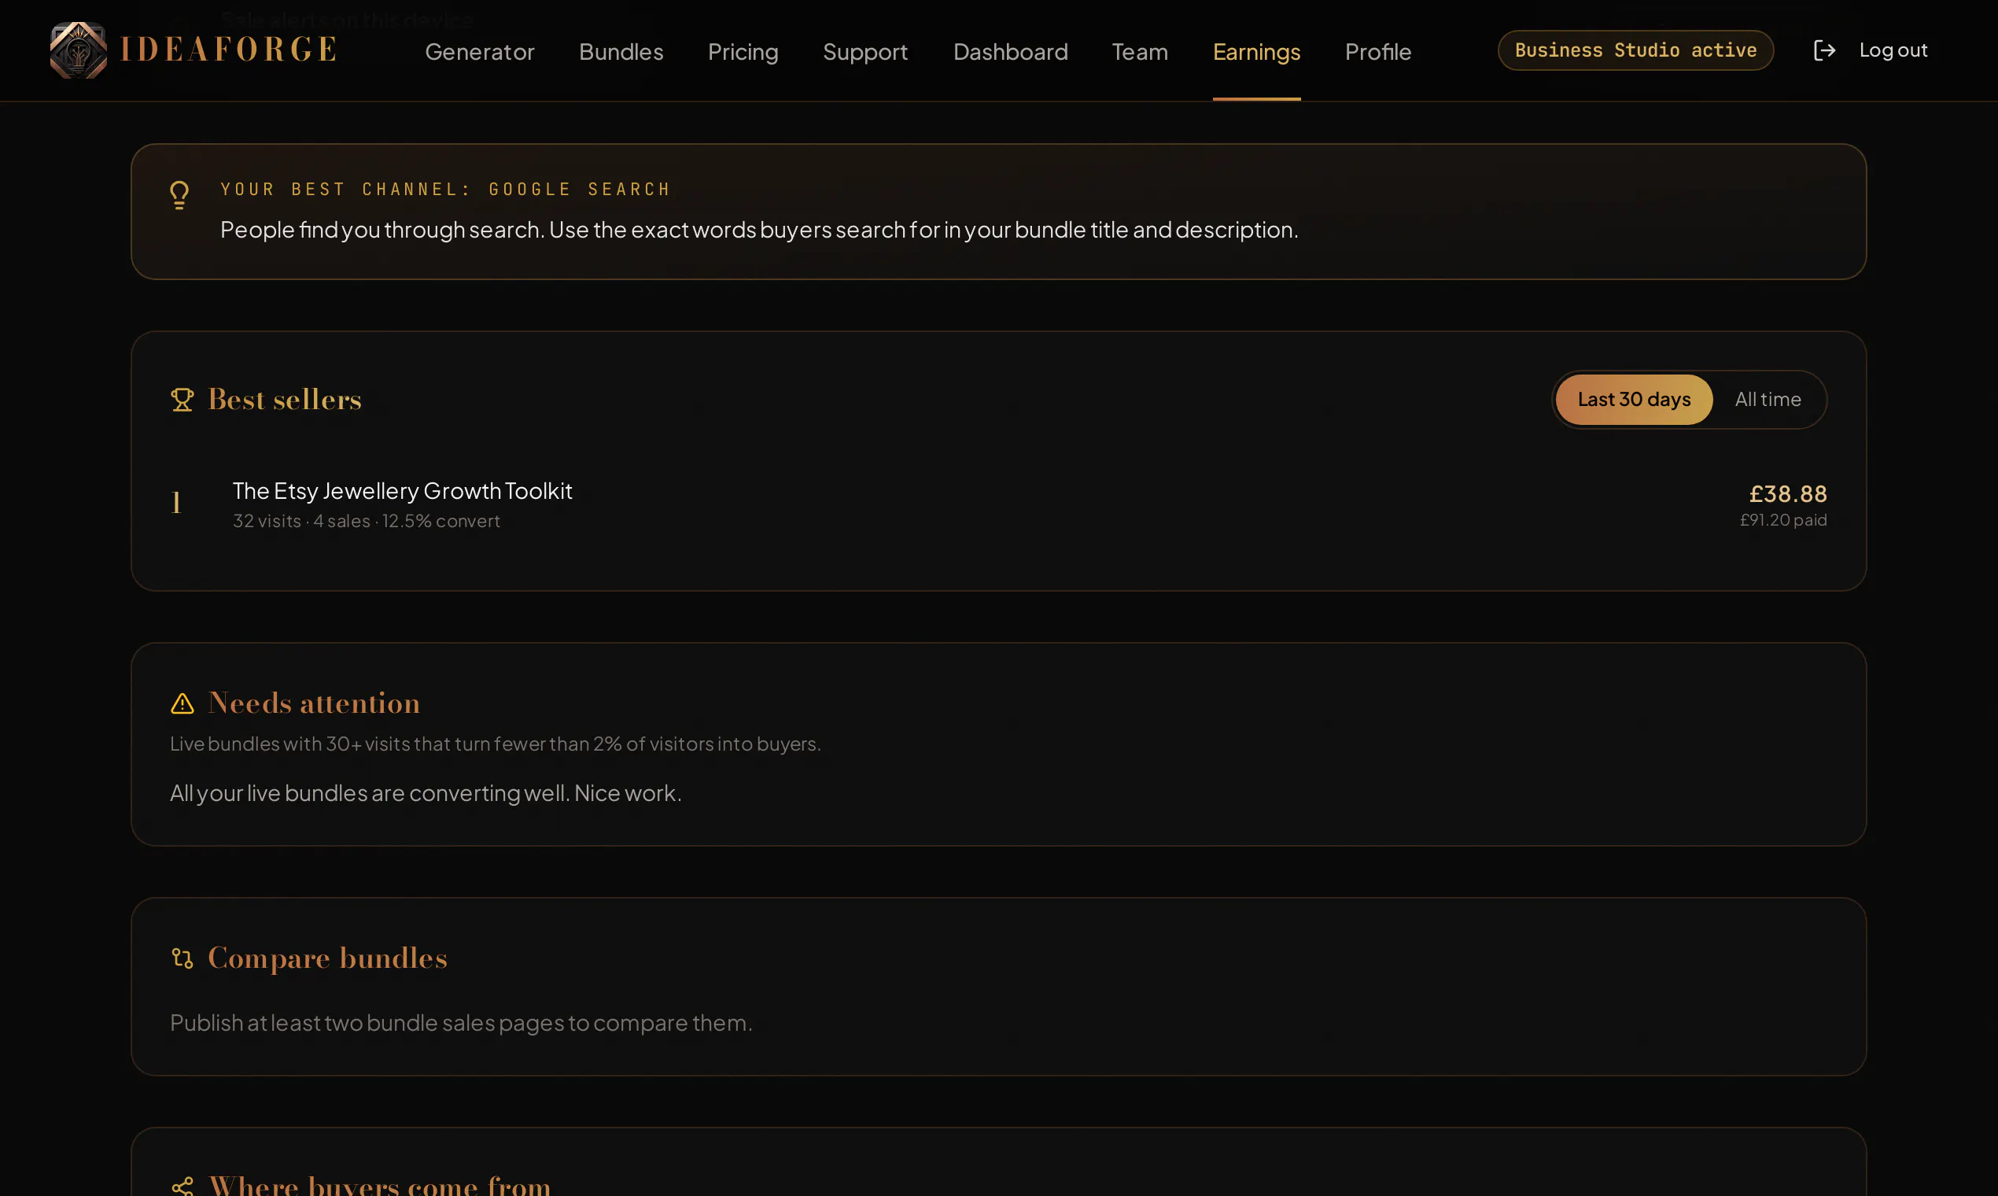This screenshot has width=1998, height=1196.
Task: Click the share icon beside Where buyers come from
Action: pyautogui.click(x=182, y=1187)
